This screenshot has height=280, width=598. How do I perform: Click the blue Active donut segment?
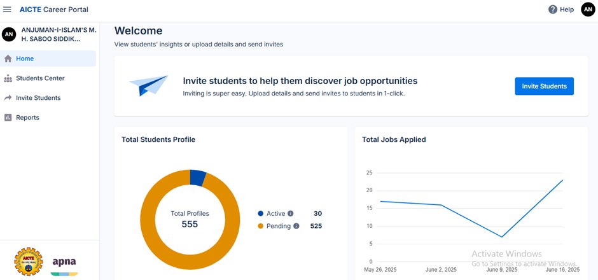coord(198,178)
